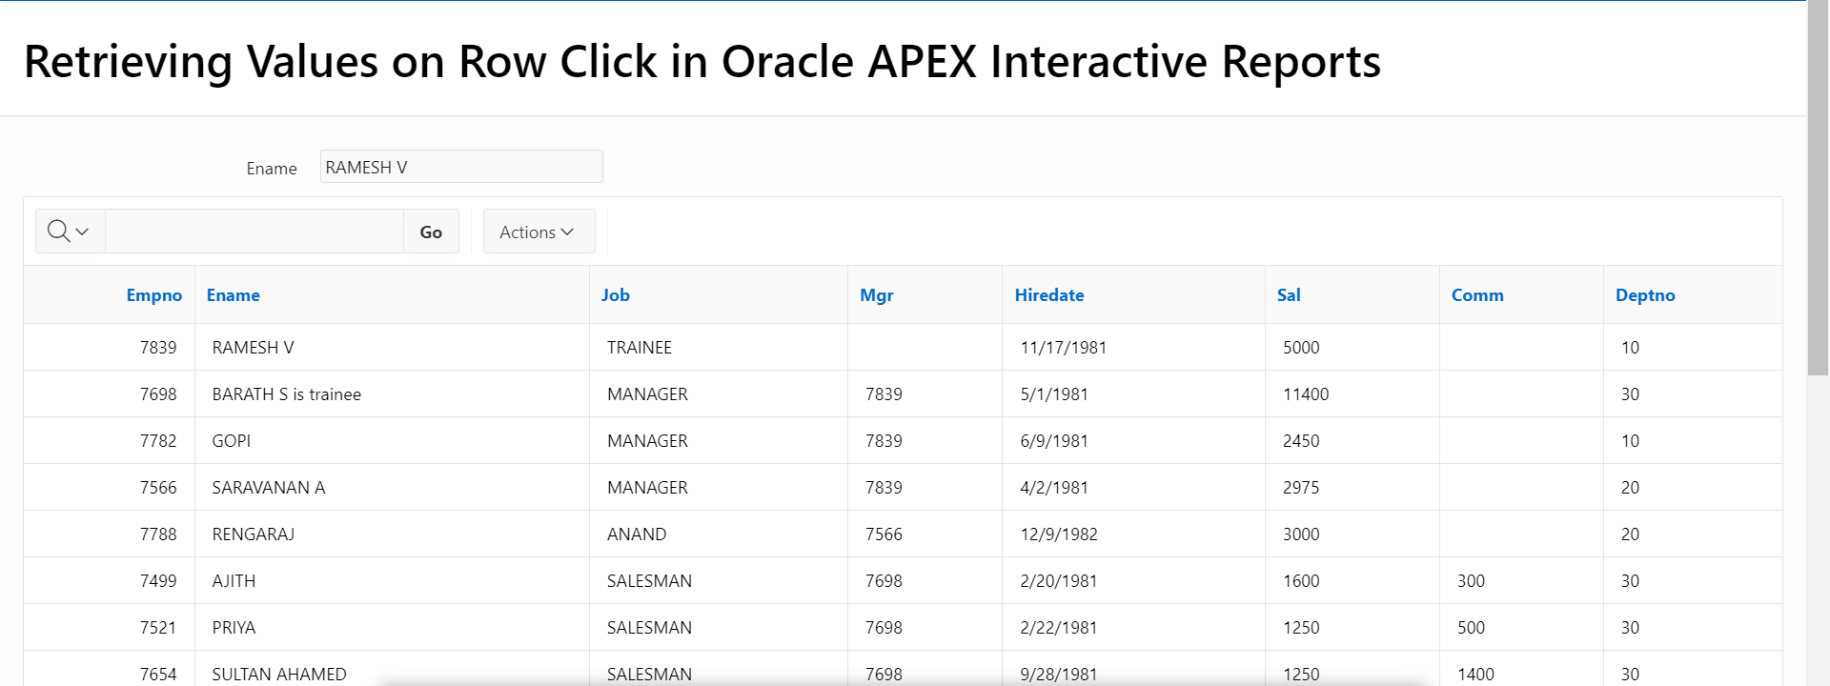The image size is (1830, 686).
Task: Click the salary 2975 cell
Action: click(x=1352, y=488)
